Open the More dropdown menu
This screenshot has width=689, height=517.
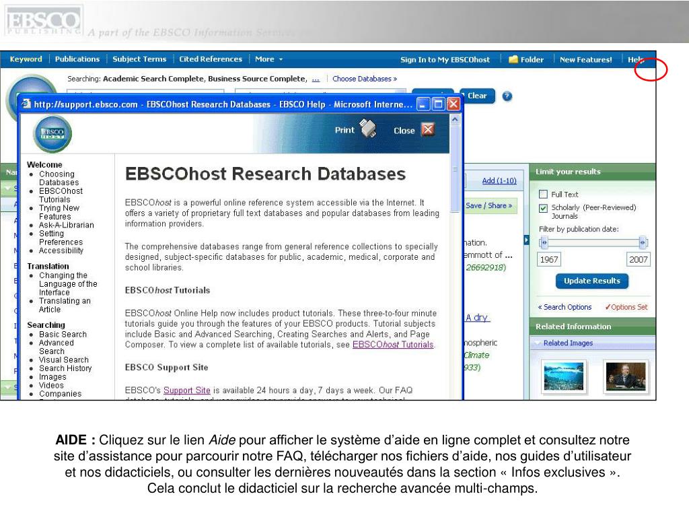[269, 59]
